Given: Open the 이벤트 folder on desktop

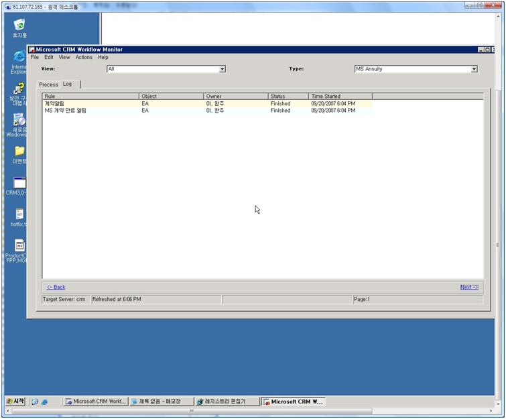Looking at the screenshot, I should [19, 155].
